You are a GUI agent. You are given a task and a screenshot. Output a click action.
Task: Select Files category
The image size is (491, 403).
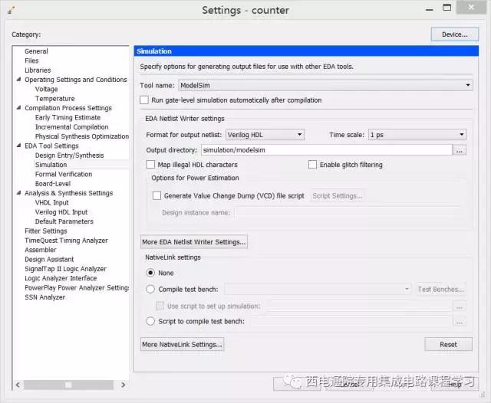(31, 61)
